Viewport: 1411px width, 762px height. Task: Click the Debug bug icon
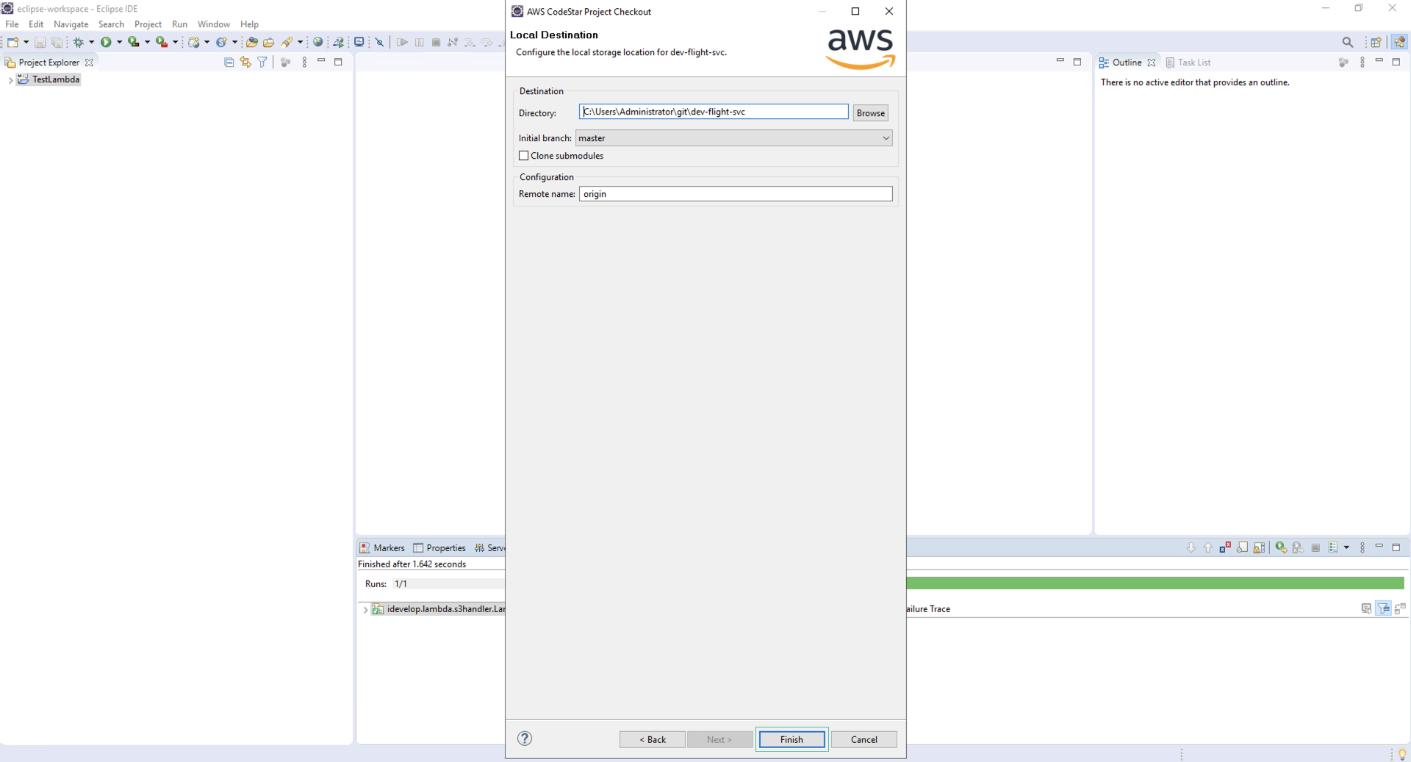(x=79, y=43)
